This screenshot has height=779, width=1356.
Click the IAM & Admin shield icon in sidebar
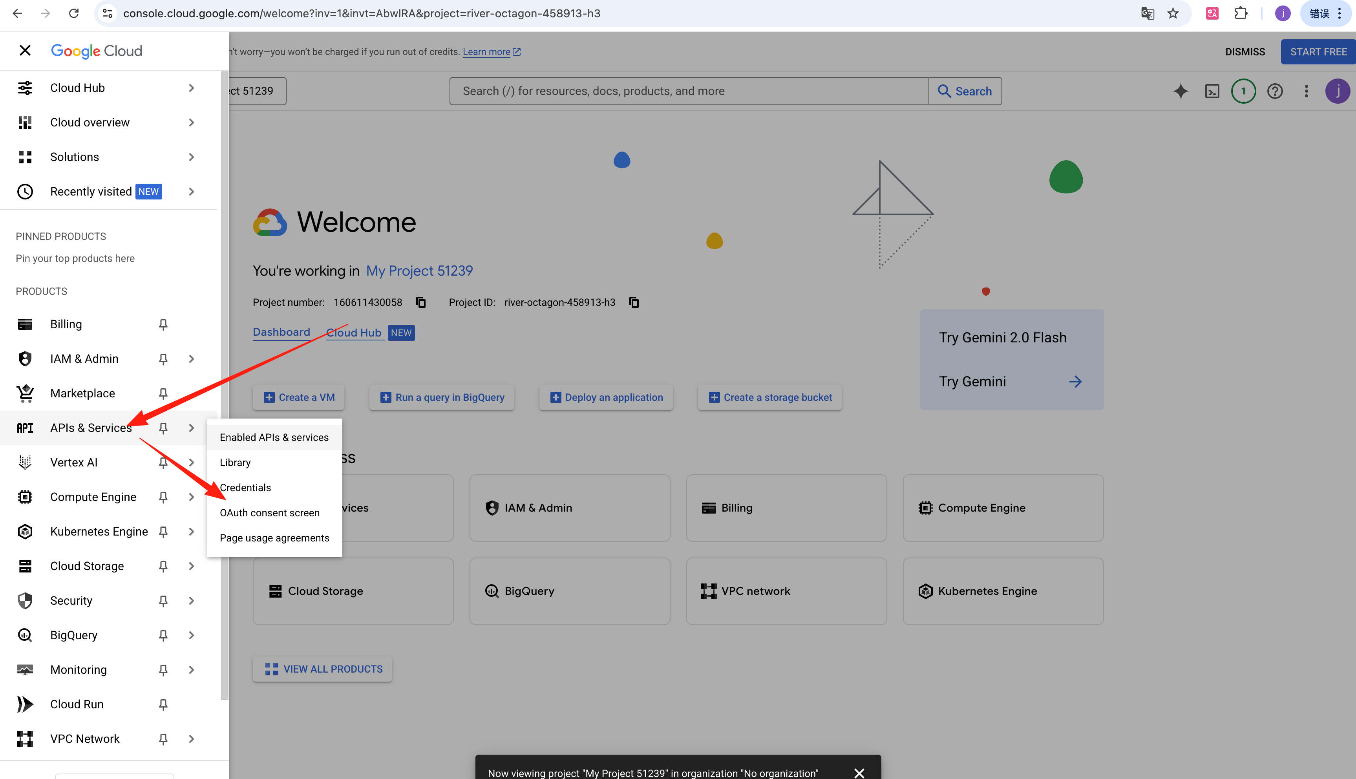25,359
